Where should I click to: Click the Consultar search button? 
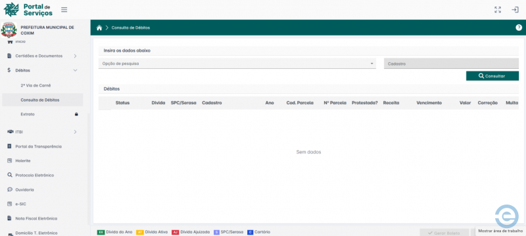click(492, 76)
